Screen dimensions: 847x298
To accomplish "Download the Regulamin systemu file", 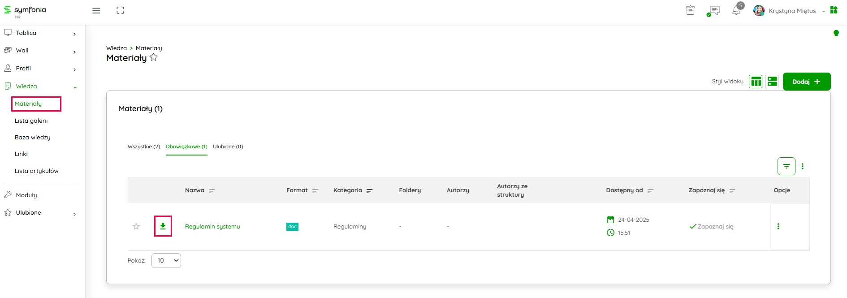I will tap(163, 226).
